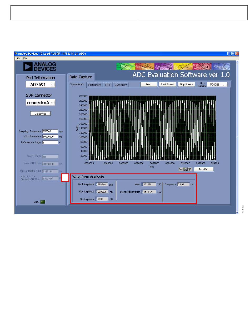Click the Word Length field
Screen dimensions: 250x331
[x=50, y=157]
